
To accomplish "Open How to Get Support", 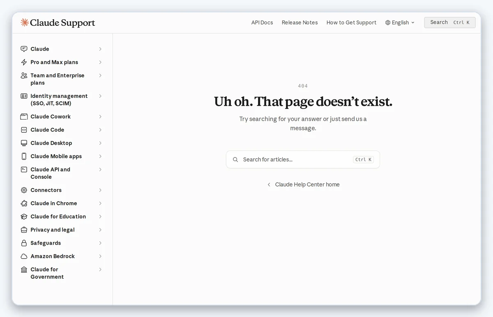I will pos(351,23).
